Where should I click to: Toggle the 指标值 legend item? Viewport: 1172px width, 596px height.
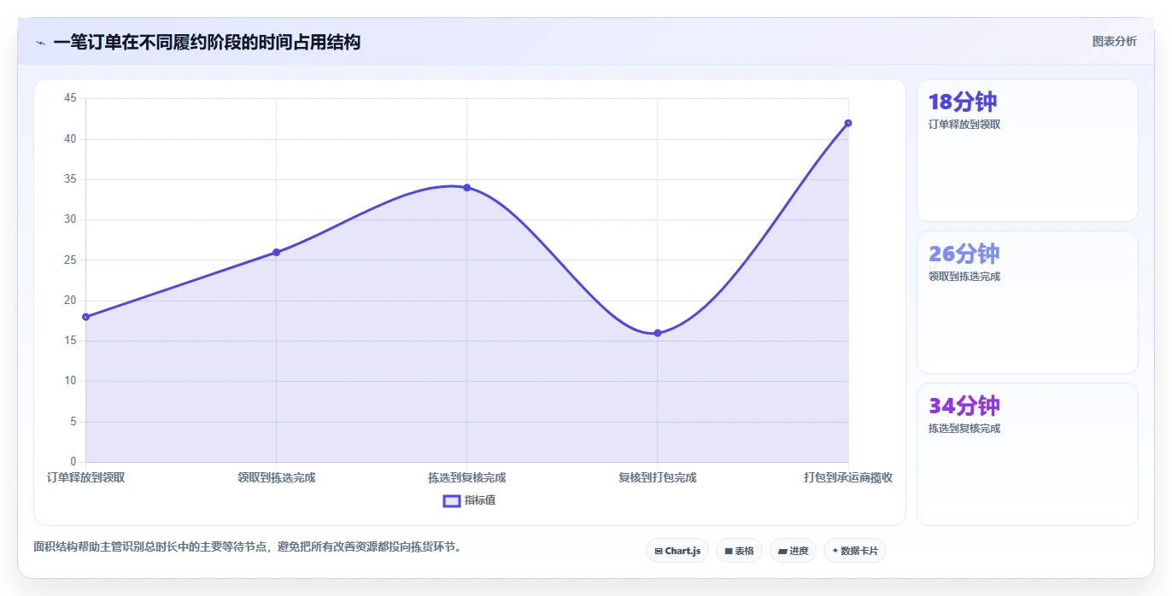469,500
